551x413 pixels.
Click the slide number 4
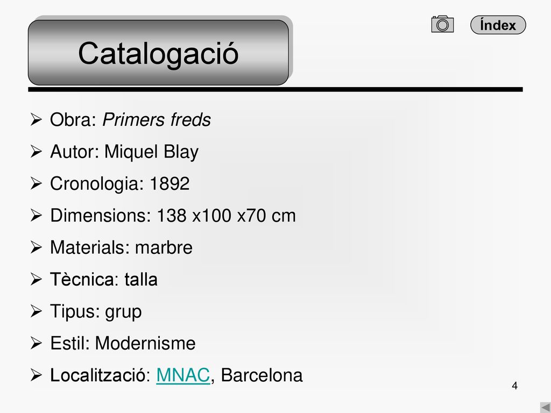514,386
